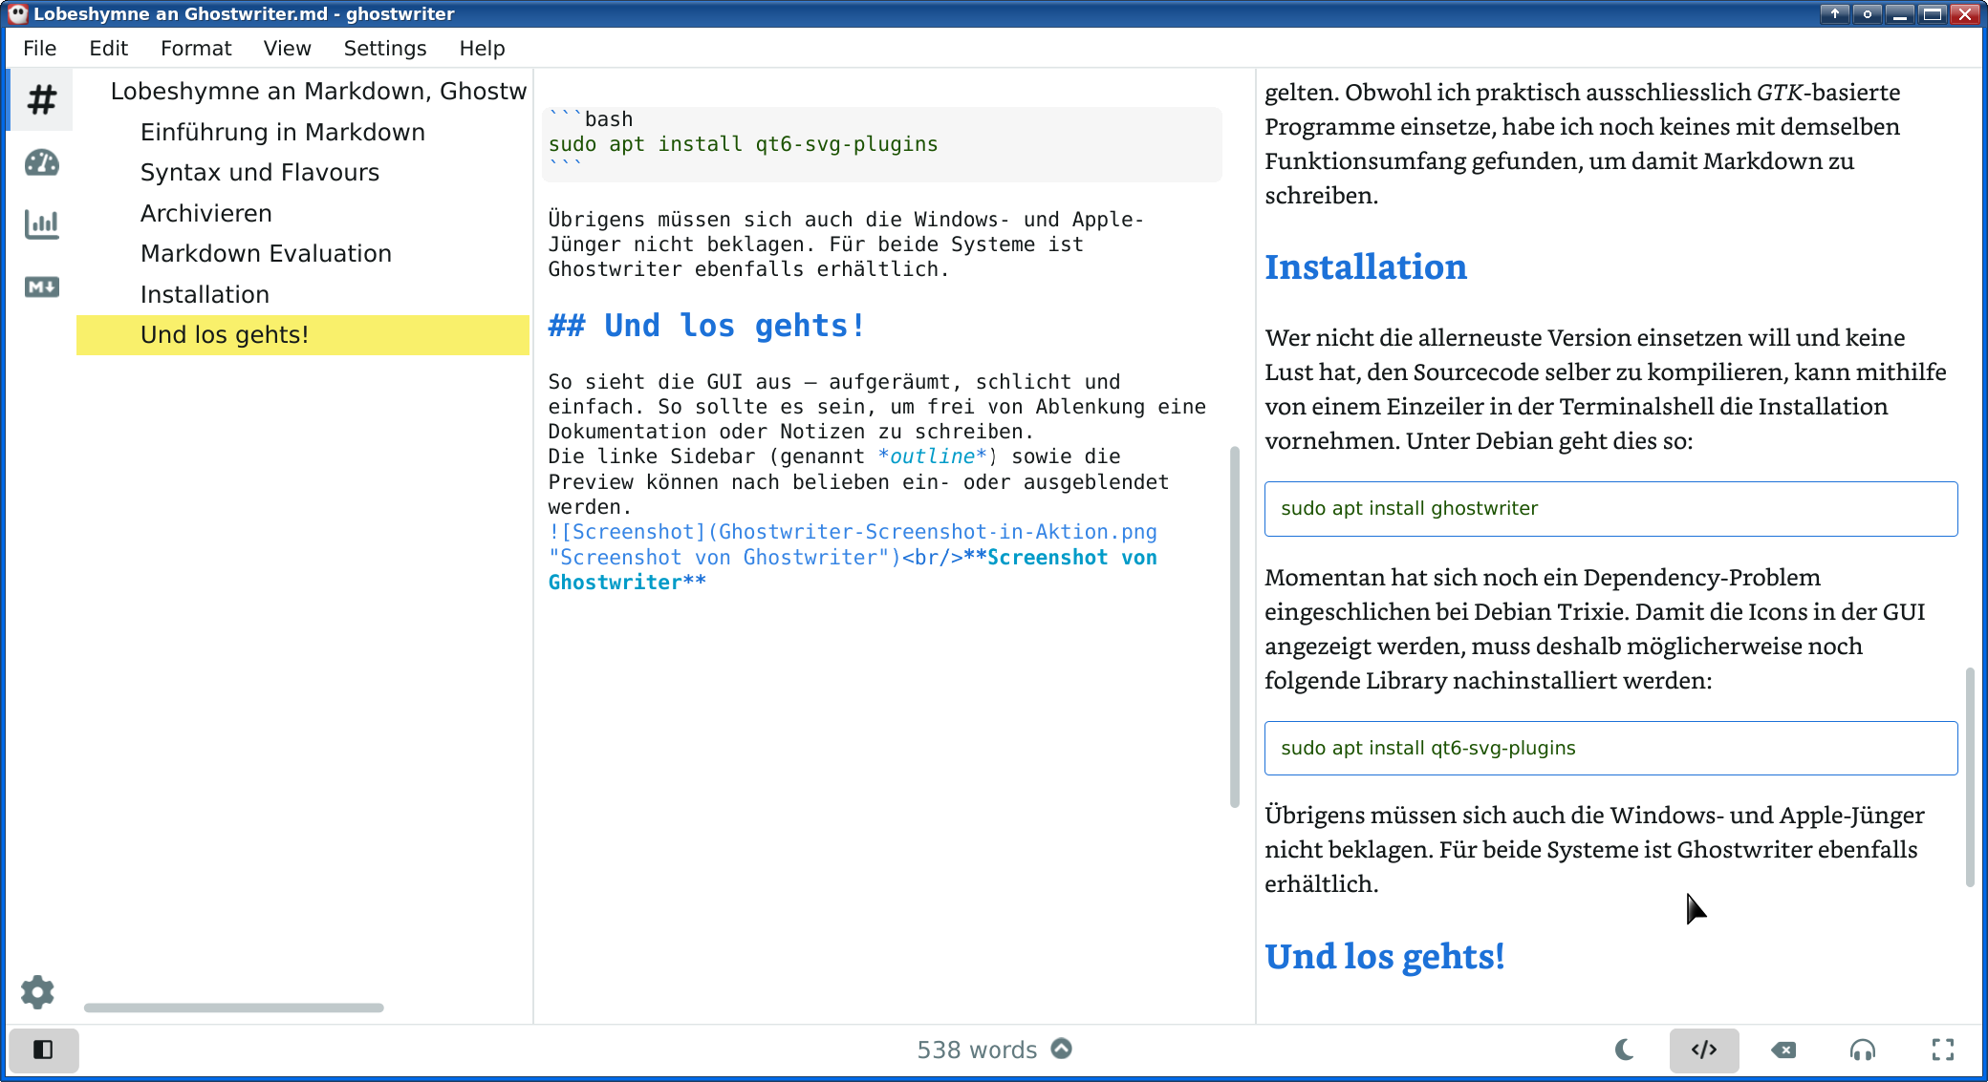Open Markdown cheat sheet icon in sidebar
The height and width of the screenshot is (1082, 1988).
click(x=41, y=286)
